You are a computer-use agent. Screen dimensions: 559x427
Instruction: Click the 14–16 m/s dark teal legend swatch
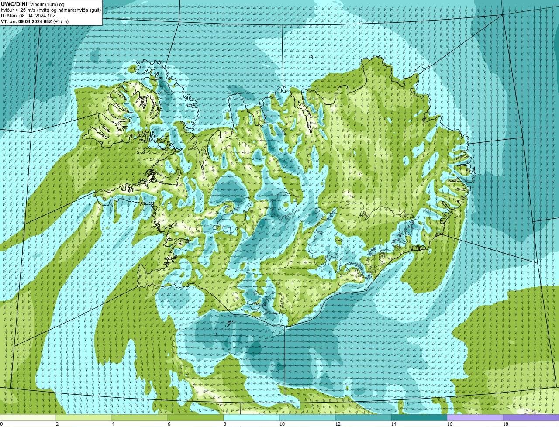point(419,417)
